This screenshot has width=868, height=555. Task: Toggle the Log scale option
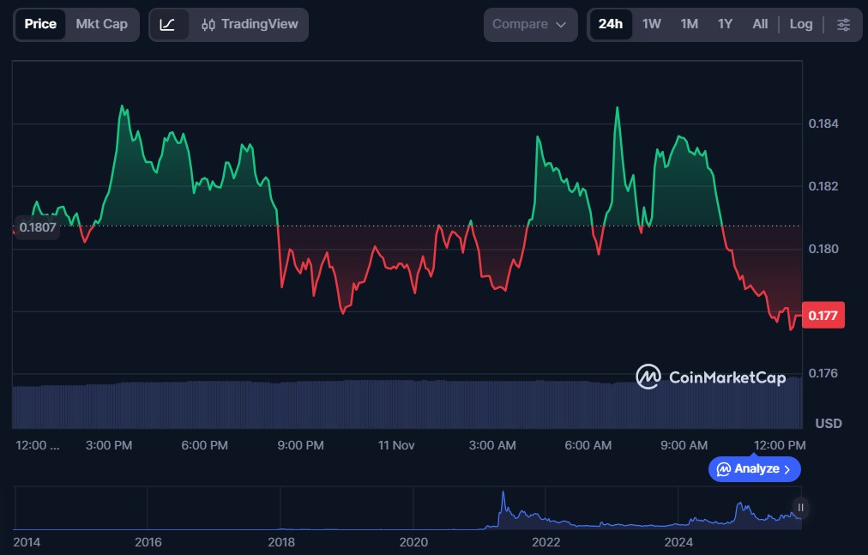tap(800, 25)
